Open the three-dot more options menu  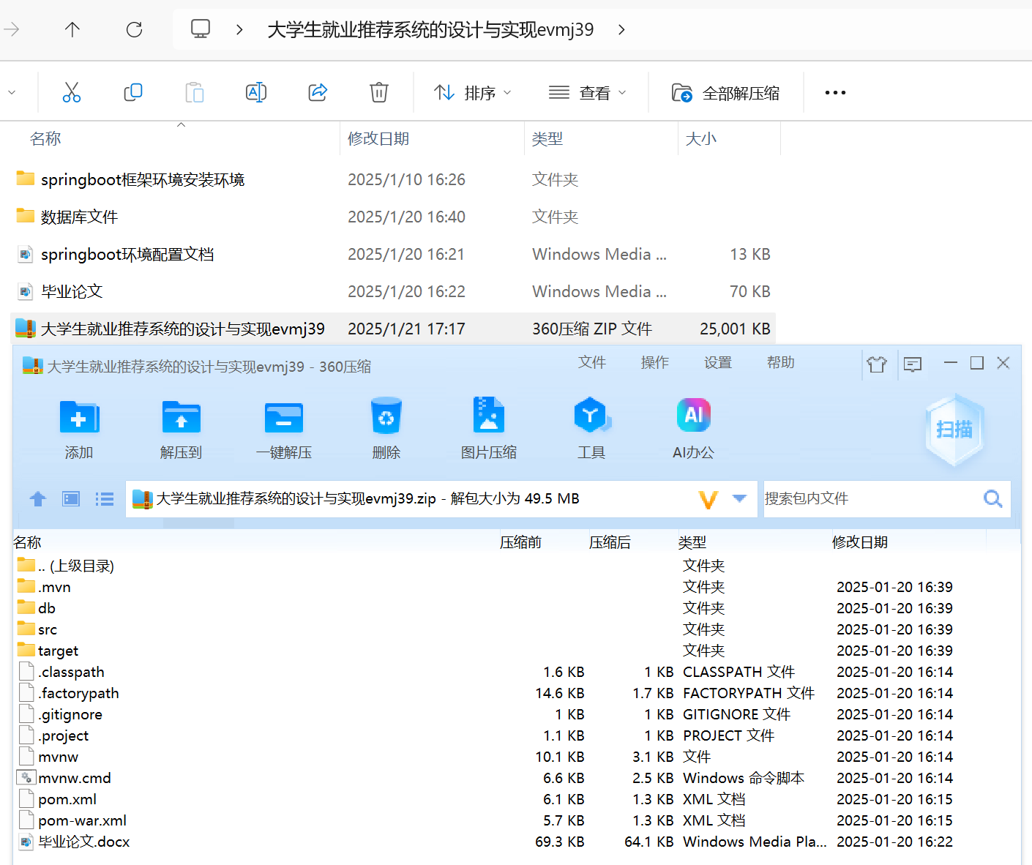835,93
